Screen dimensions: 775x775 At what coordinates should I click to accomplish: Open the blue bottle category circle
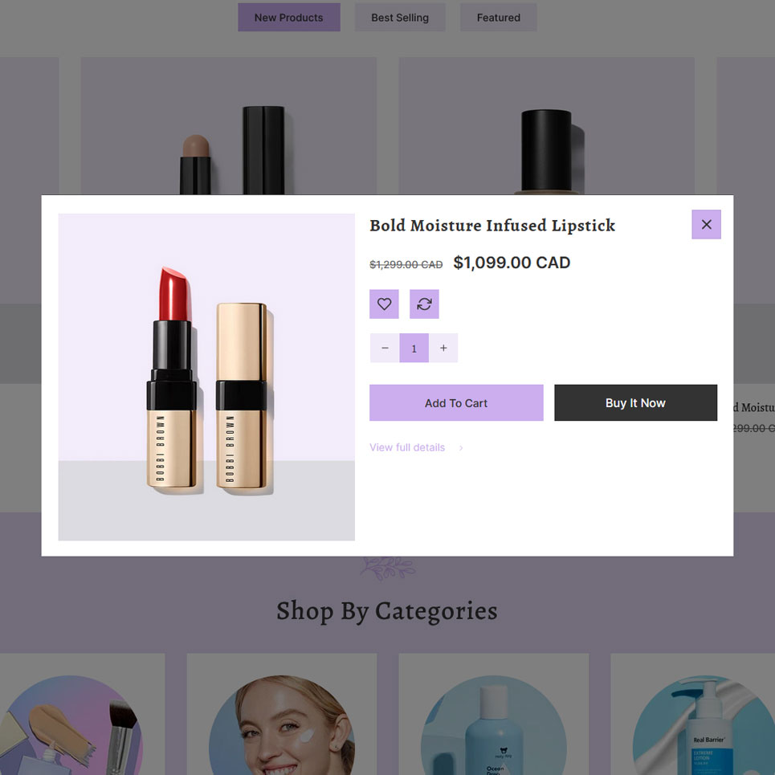tap(494, 725)
